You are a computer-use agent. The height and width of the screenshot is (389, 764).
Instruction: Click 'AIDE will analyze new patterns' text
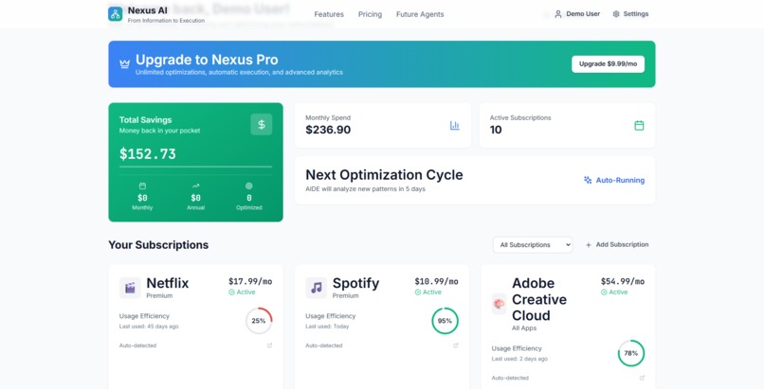pyautogui.click(x=366, y=189)
